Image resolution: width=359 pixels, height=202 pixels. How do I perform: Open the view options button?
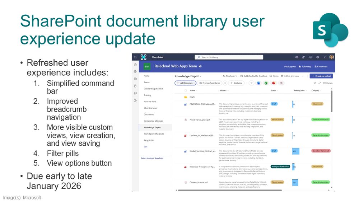tap(315, 83)
